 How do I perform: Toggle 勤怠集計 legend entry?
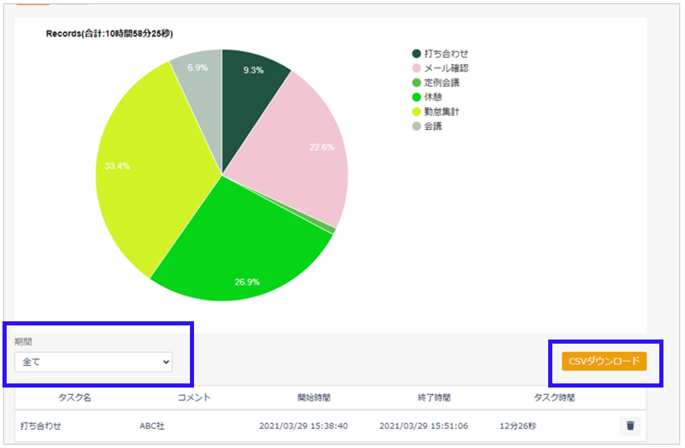435,112
